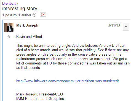The height and width of the screenshot is (101, 131).
Task: Open the infowars mancow-muller-breitbart link
Action: [68, 81]
